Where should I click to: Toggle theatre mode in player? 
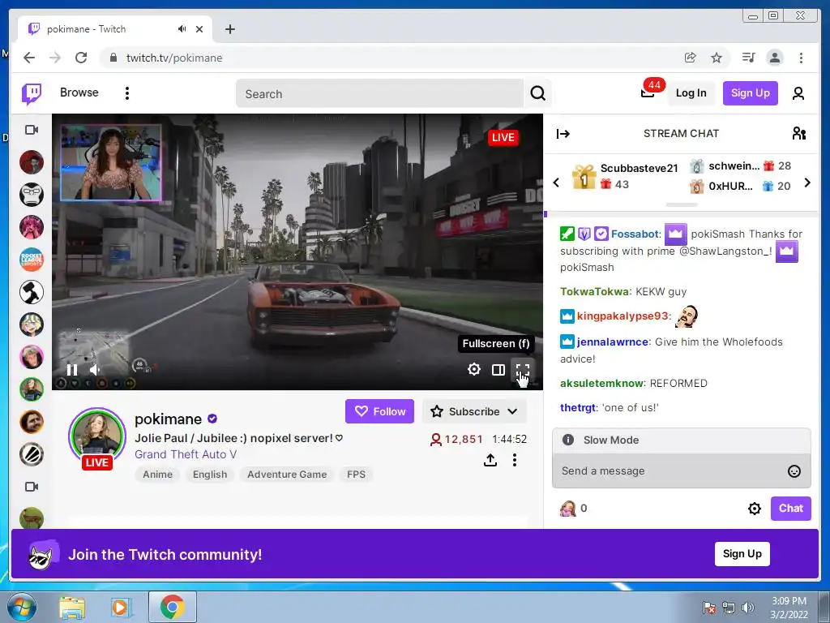pos(498,370)
